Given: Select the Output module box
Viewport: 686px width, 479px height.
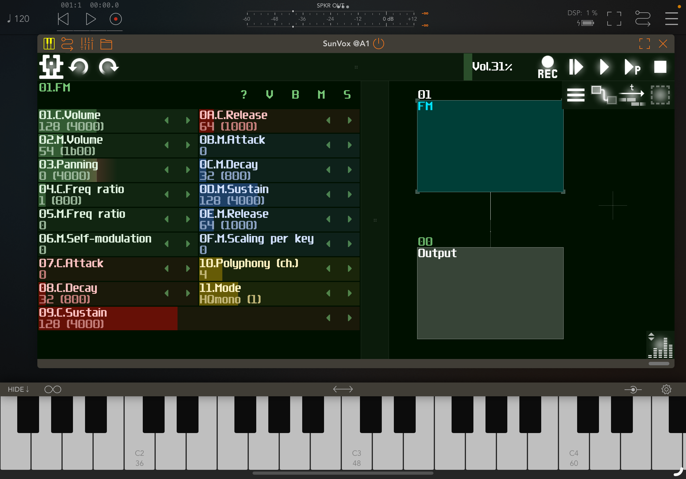Looking at the screenshot, I should click(490, 293).
